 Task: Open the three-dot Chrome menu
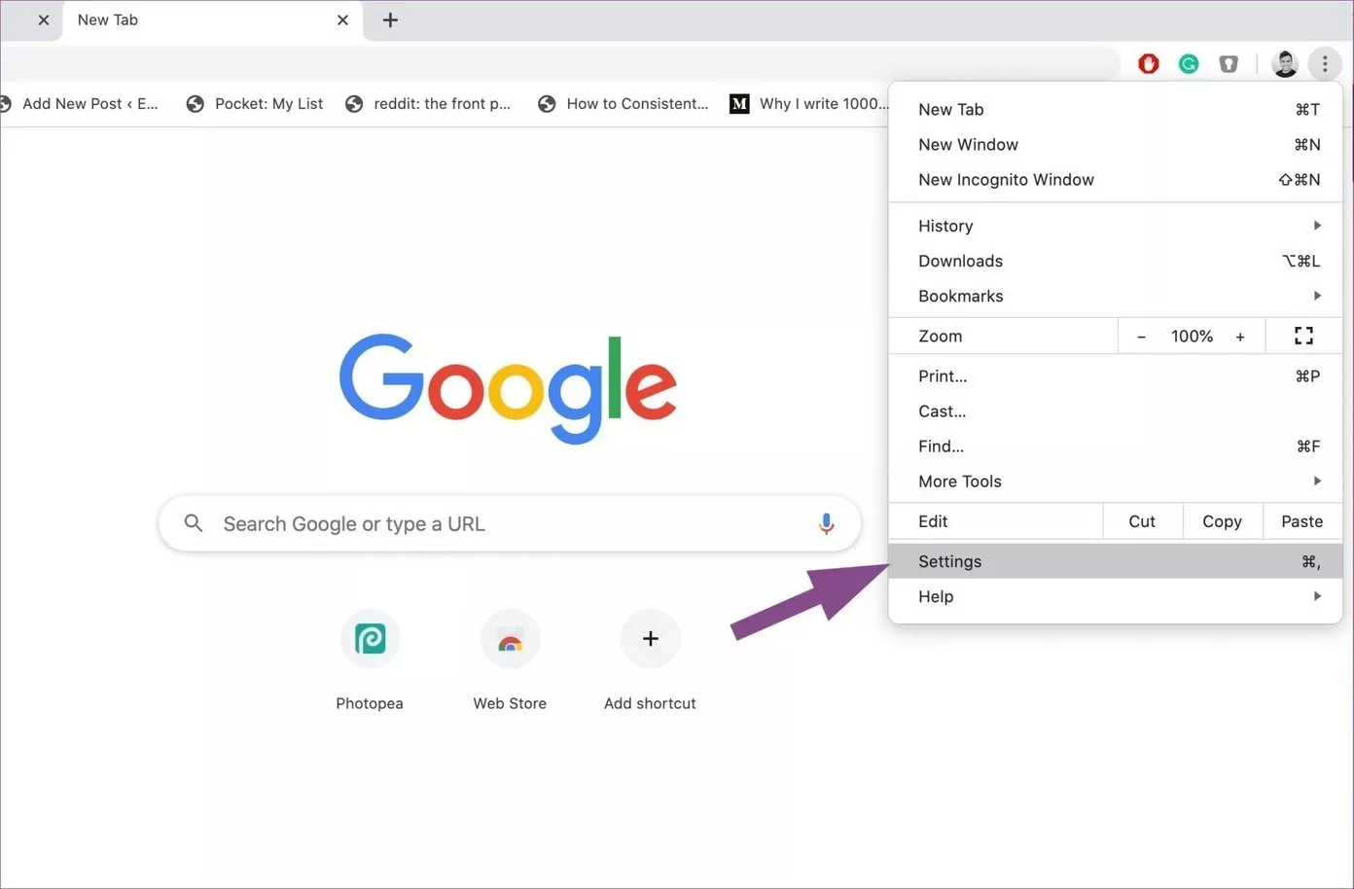(1325, 63)
